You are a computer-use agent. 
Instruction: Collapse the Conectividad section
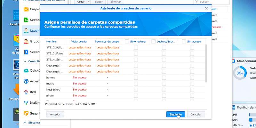[x=25, y=61]
